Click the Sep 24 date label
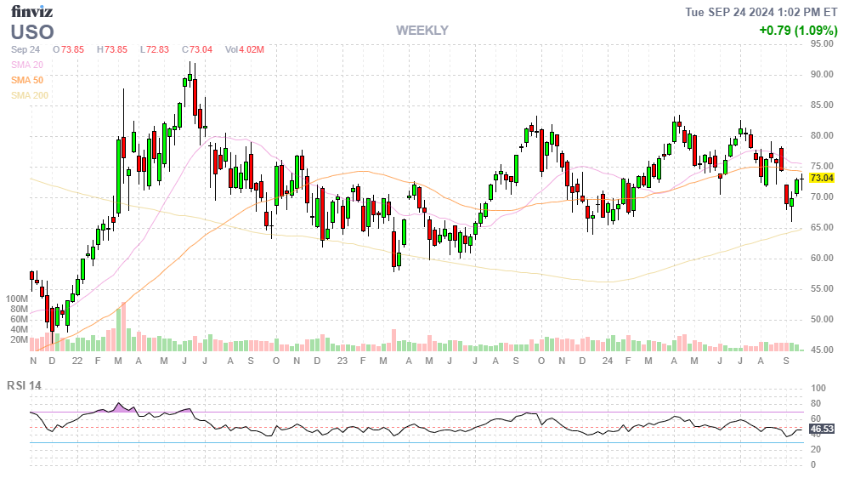Image resolution: width=849 pixels, height=478 pixels. click(x=26, y=50)
